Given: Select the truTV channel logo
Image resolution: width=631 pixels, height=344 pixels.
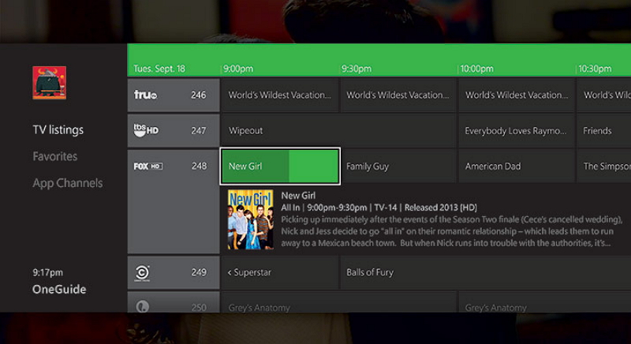Looking at the screenshot, I should coord(145,95).
